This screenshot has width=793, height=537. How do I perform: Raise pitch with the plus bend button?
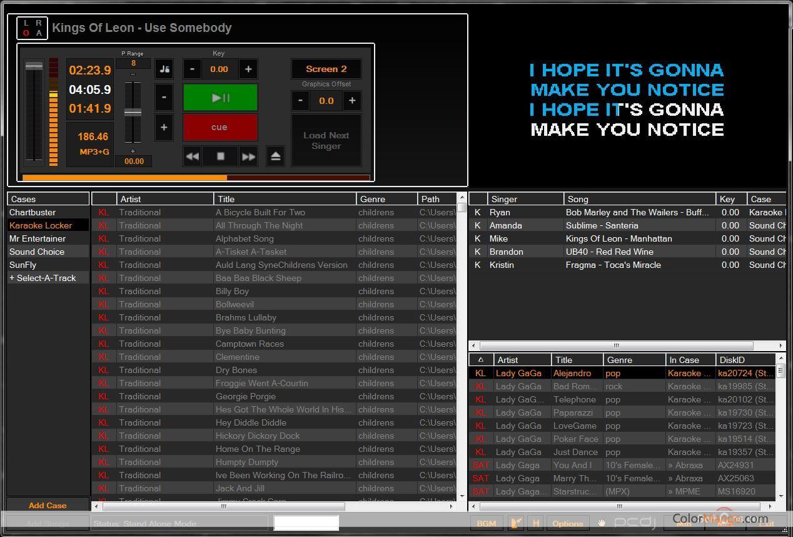(164, 127)
